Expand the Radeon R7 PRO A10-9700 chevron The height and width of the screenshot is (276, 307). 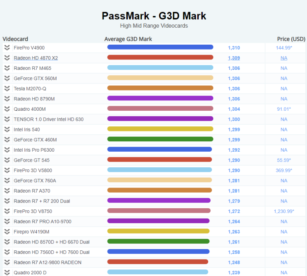[x=7, y=221]
